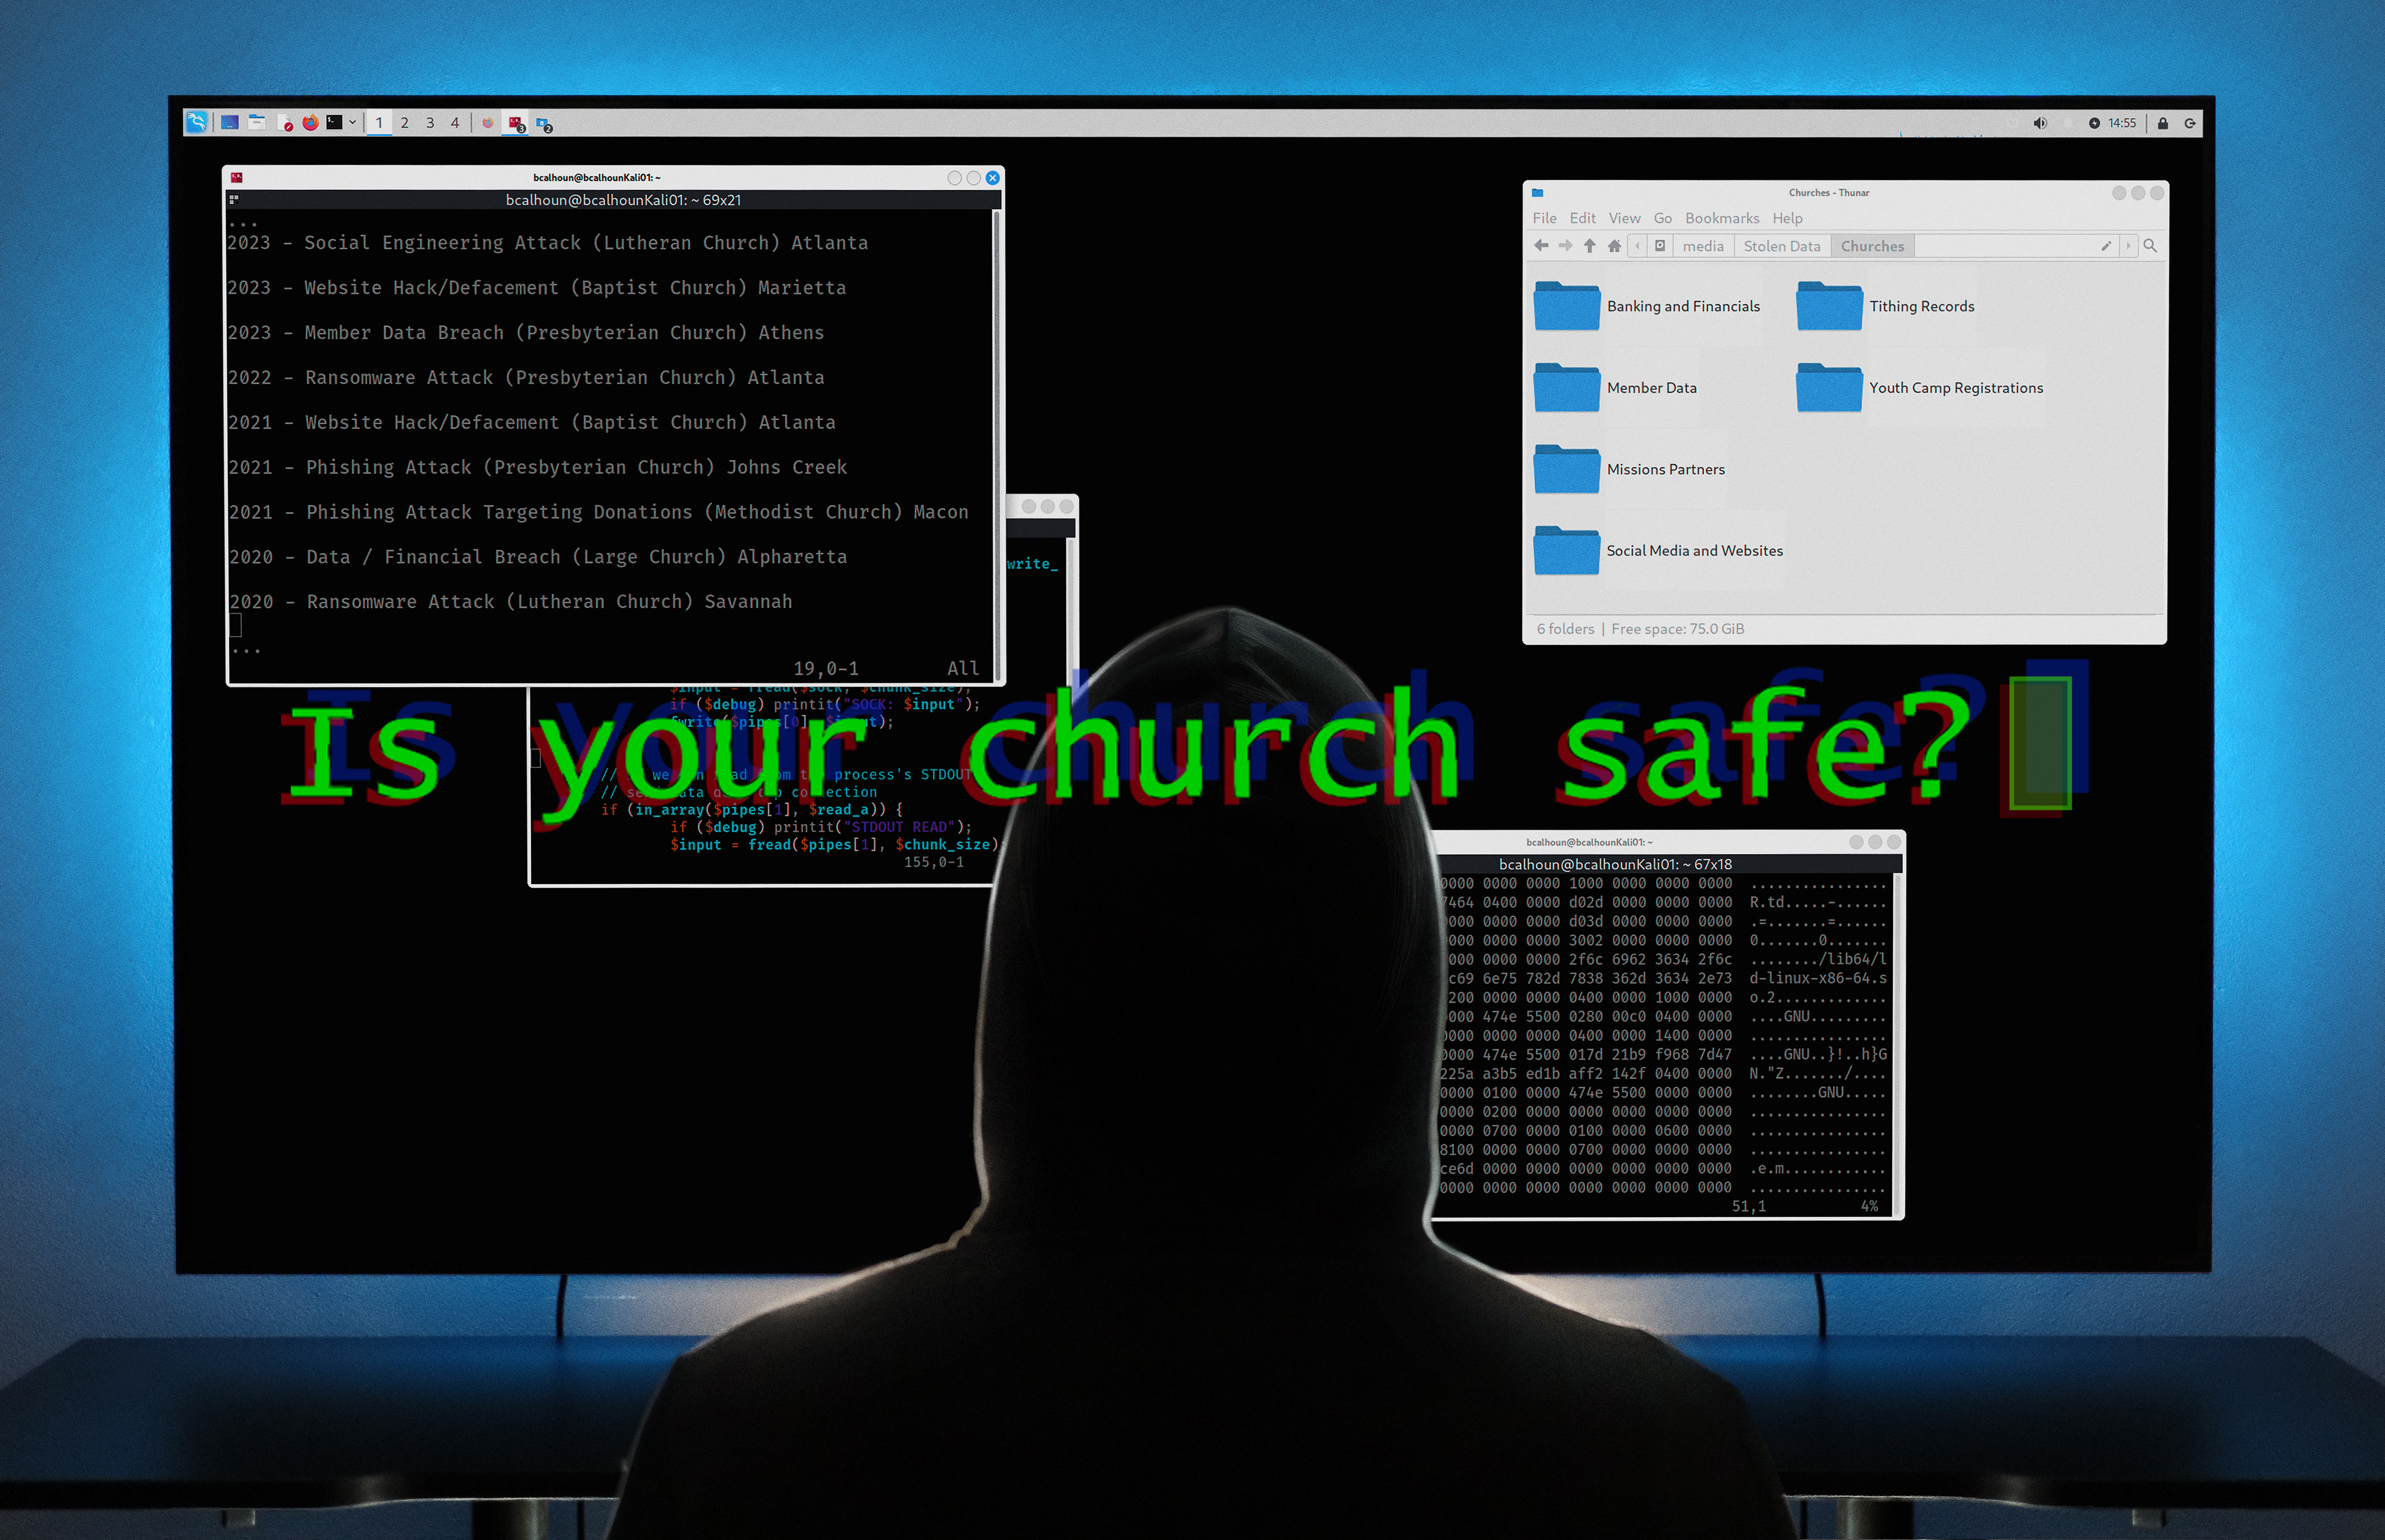Click the volume speaker icon in the panel
The image size is (2385, 1540).
2040,123
